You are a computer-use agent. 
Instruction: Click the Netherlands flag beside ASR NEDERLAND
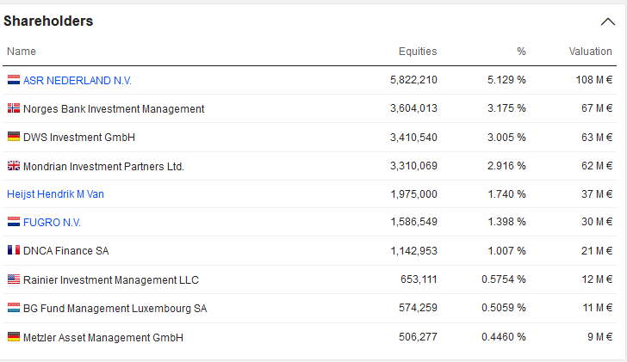coord(14,80)
